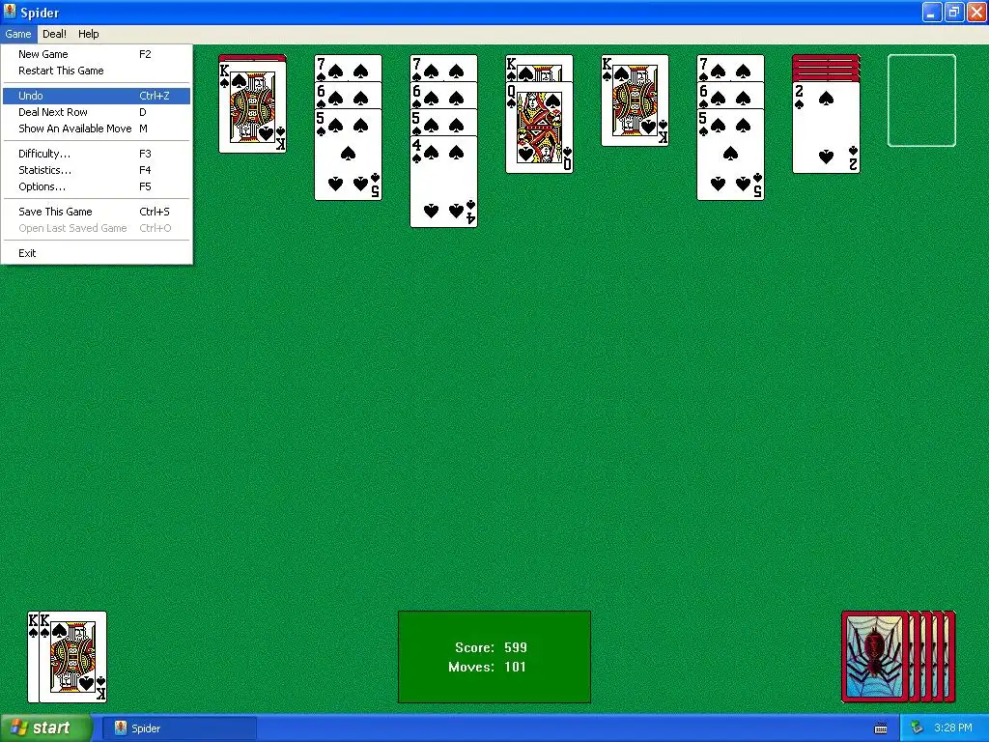Choose New Game from the menu

point(97,54)
